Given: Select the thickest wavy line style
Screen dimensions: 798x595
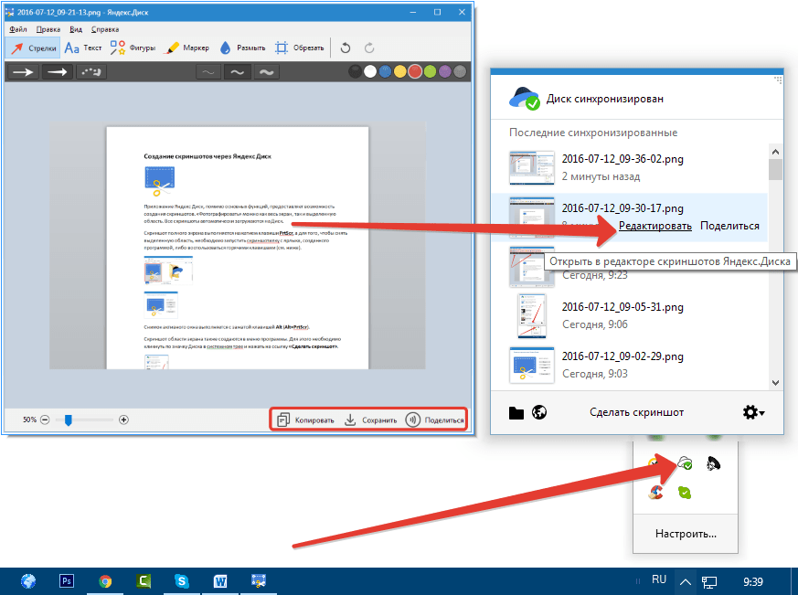Looking at the screenshot, I should pyautogui.click(x=266, y=72).
